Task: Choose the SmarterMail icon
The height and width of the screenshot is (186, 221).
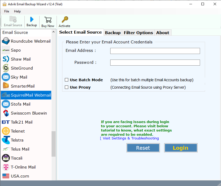Action: click(x=6, y=86)
